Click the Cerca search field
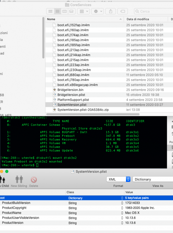 pyautogui.click(x=154, y=11)
